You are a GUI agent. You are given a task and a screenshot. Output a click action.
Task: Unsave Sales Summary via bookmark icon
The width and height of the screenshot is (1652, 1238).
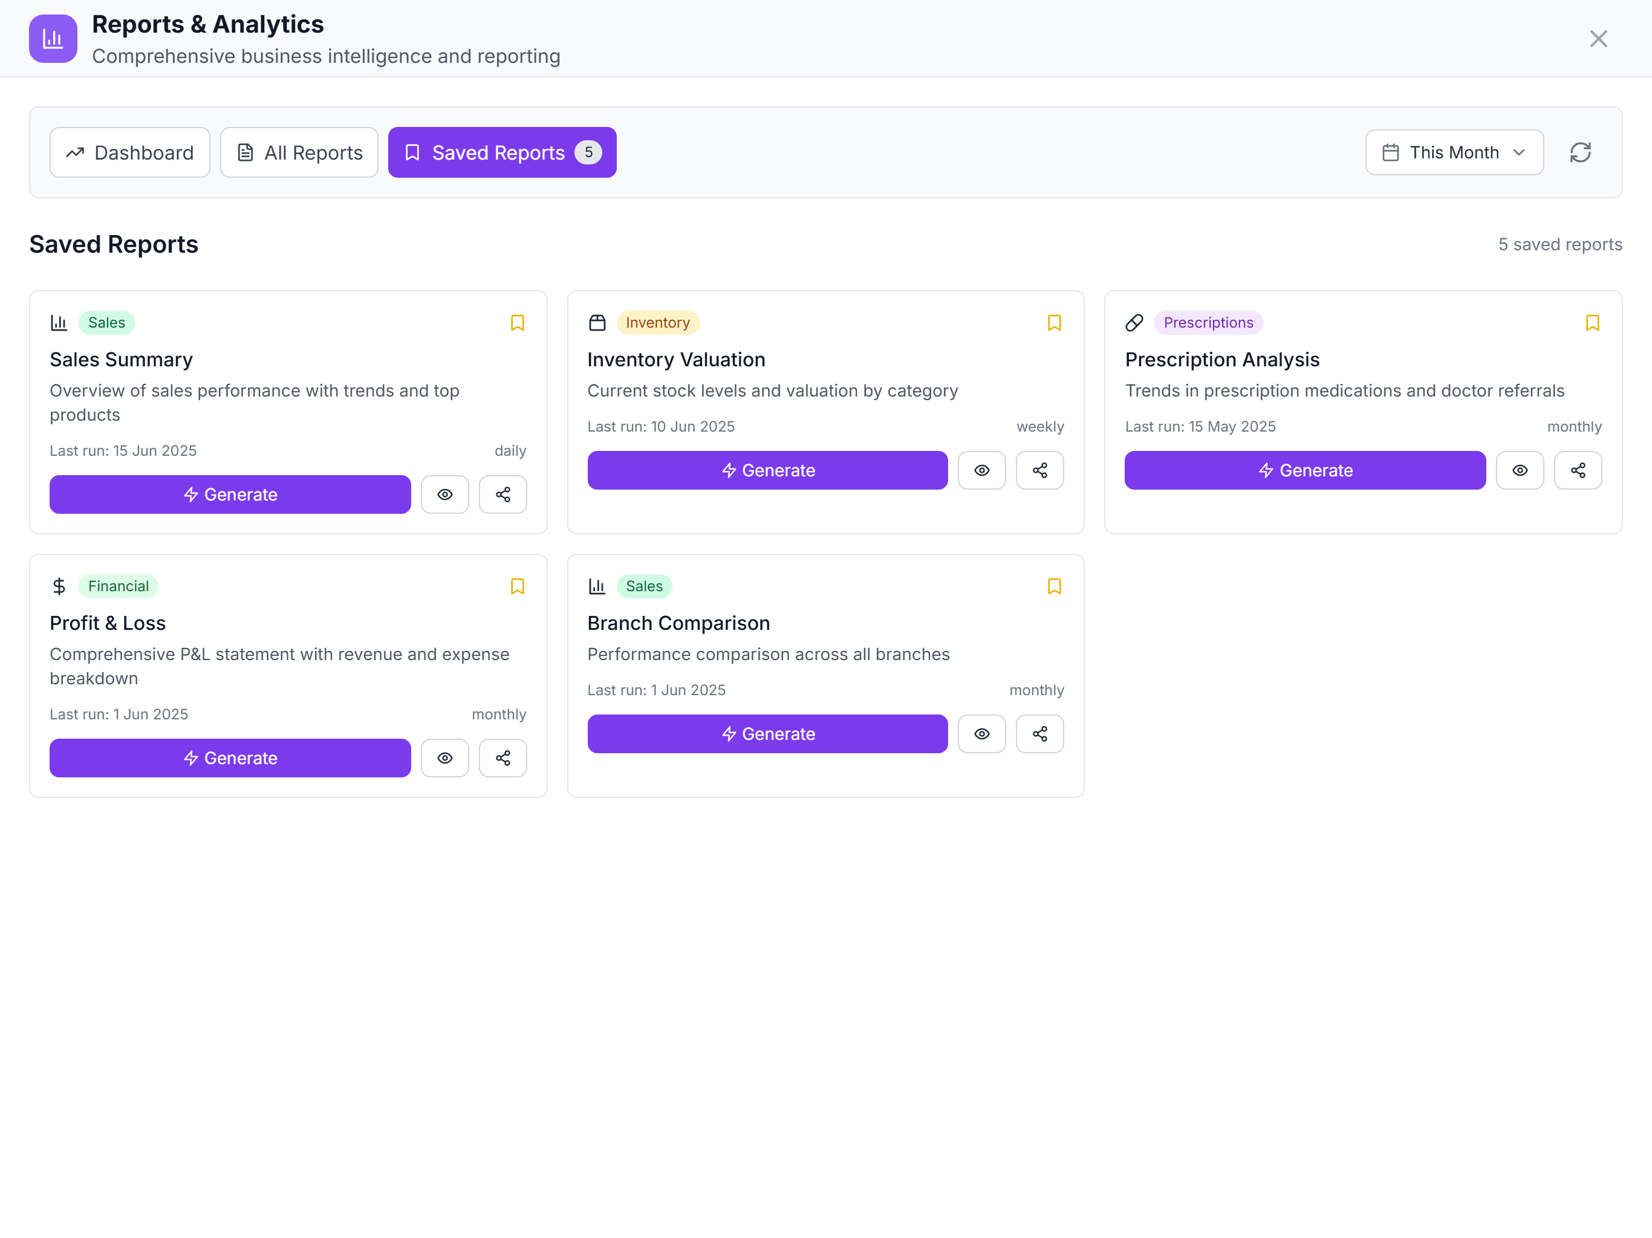click(x=517, y=323)
